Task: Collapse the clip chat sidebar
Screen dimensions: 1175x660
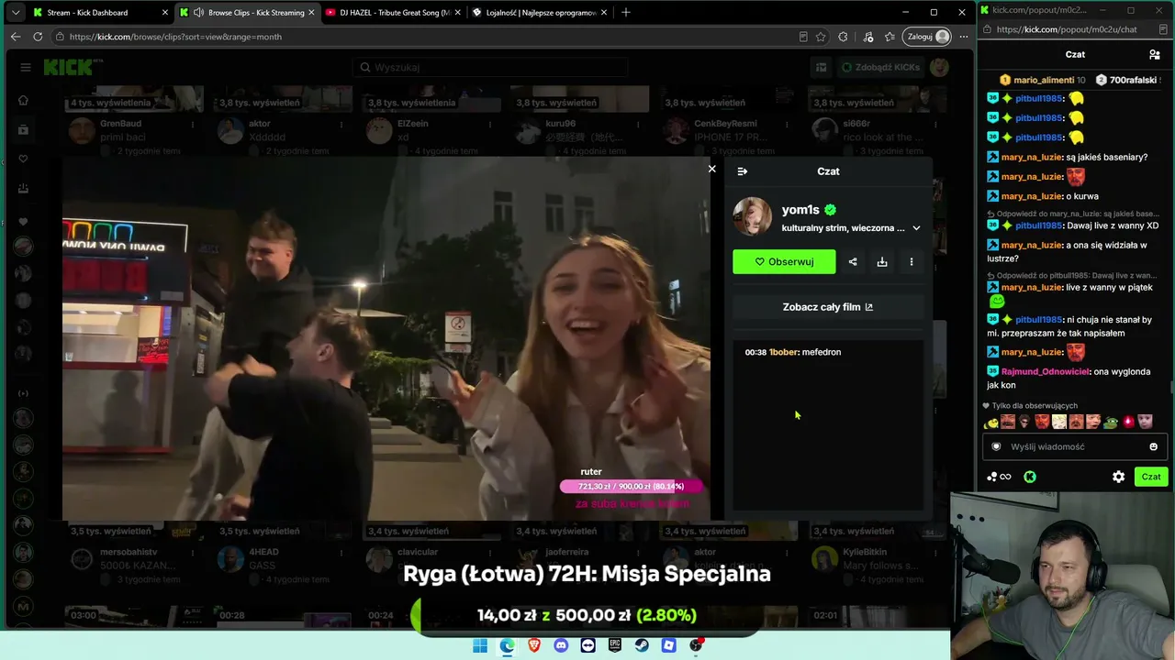Action: [743, 171]
